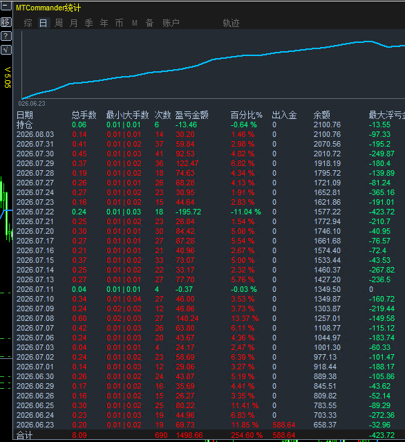405x442 pixels.
Task: Click the 移 move panel button
Action: 6,22
